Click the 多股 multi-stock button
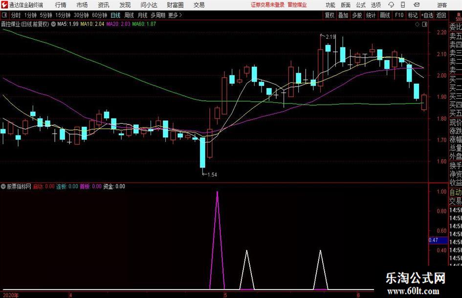The height and width of the screenshot is (298, 462). (x=357, y=15)
